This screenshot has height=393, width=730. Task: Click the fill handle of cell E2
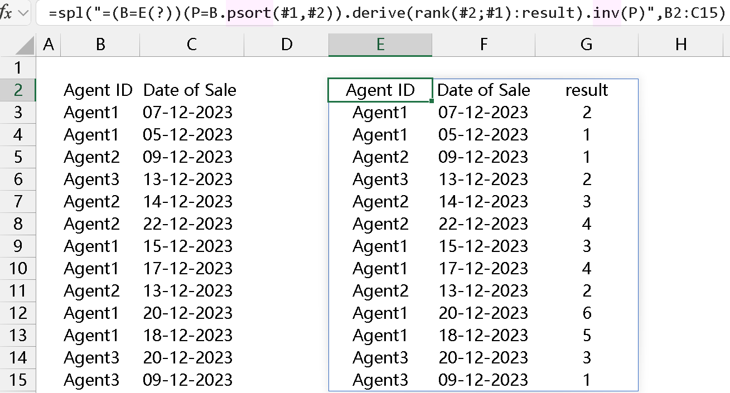432,101
